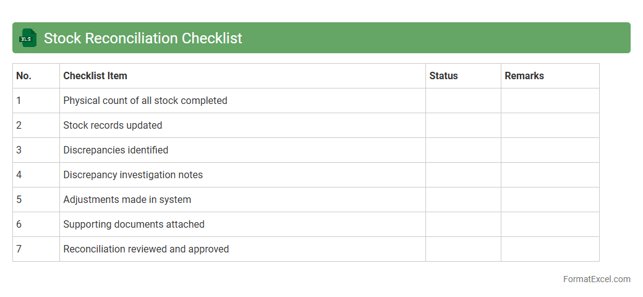Select the No. column header
This screenshot has width=643, height=297.
coord(24,75)
